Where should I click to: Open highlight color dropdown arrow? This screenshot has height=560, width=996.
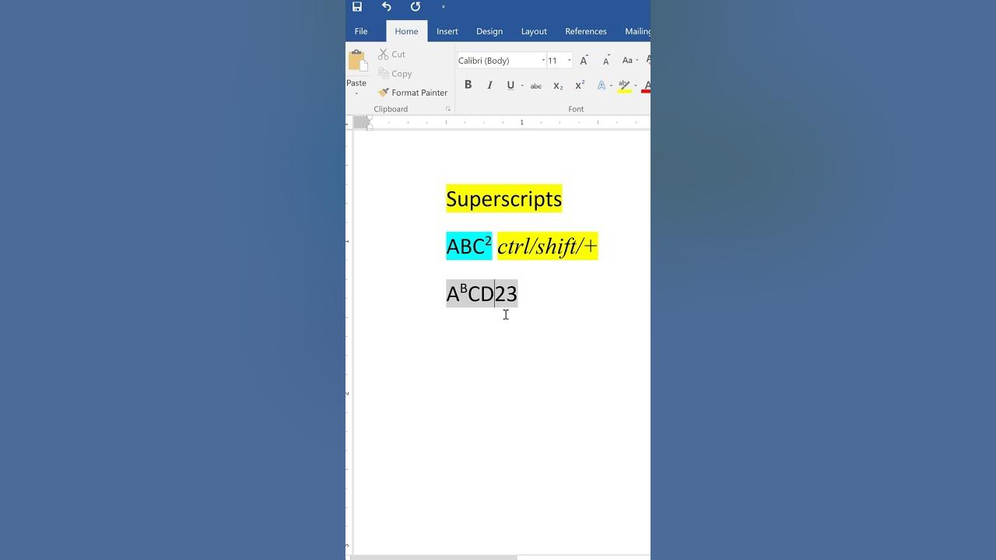tap(636, 86)
